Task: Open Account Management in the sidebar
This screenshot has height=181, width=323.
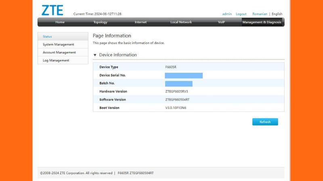Action: tap(63, 53)
